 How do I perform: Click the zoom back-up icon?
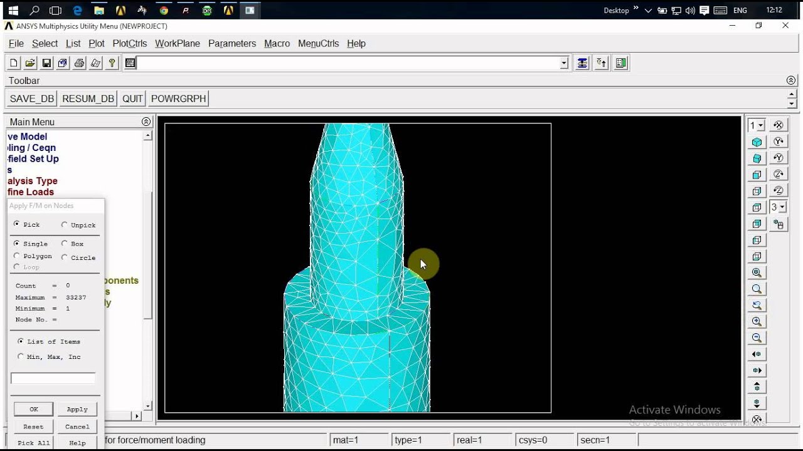click(x=757, y=305)
